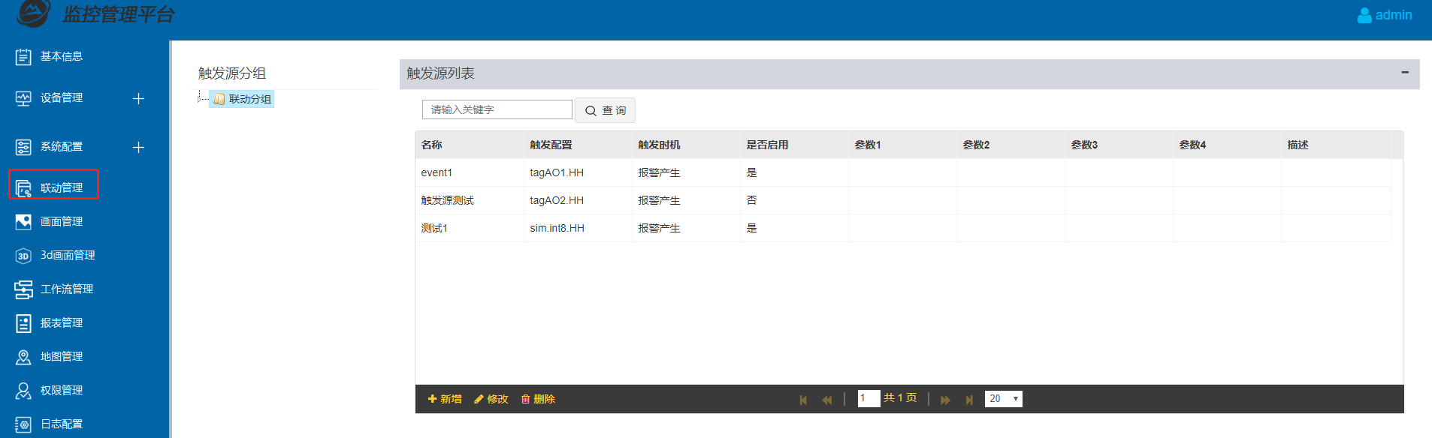The image size is (1432, 438).
Task: Click the 3d画面管理 3D icon
Action: coord(23,256)
